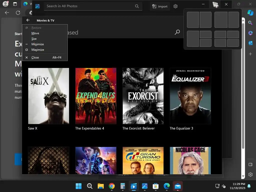Open The Equalizer 3 poster
The width and height of the screenshot is (256, 192).
pyautogui.click(x=190, y=96)
